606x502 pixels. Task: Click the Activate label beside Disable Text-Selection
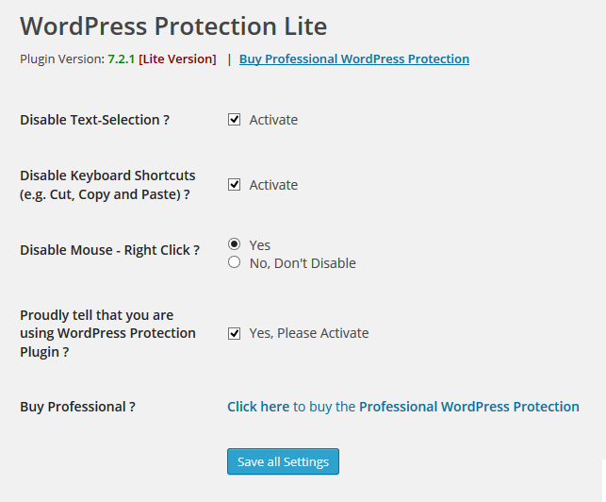coord(273,120)
